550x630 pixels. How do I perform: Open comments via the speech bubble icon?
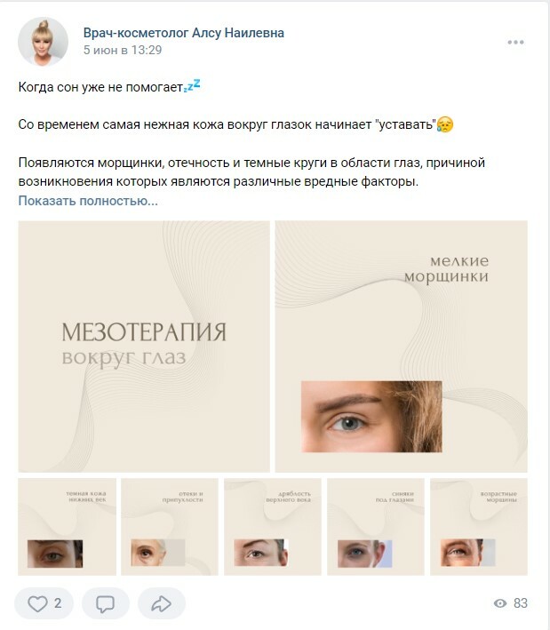click(105, 603)
